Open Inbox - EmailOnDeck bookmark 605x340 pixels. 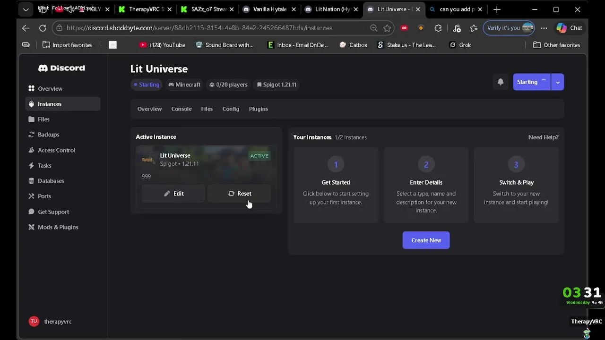(297, 45)
